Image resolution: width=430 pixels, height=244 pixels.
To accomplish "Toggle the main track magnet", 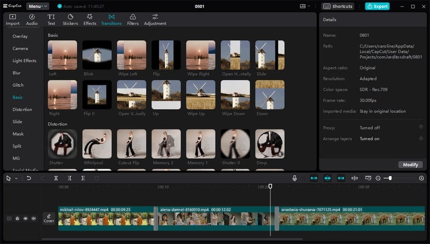I will [x=314, y=178].
